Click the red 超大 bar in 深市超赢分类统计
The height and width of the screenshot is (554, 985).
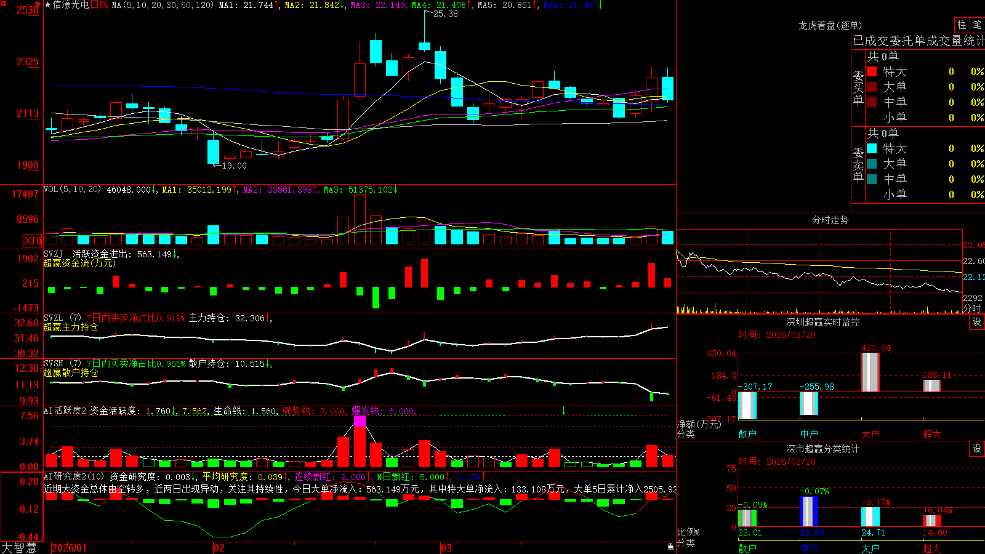pyautogui.click(x=932, y=521)
